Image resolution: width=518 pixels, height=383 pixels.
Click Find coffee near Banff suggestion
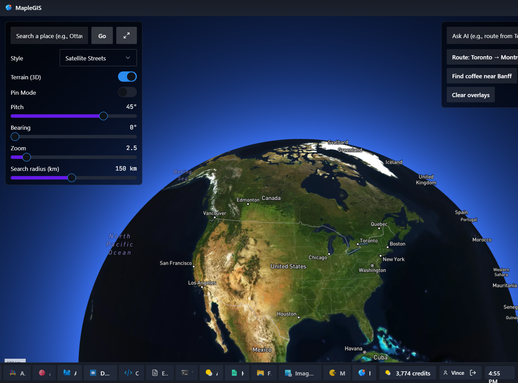click(x=482, y=76)
